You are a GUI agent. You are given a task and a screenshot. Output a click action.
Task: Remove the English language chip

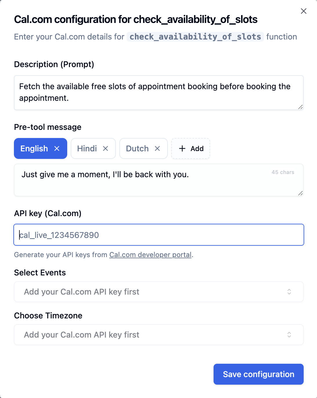[57, 148]
